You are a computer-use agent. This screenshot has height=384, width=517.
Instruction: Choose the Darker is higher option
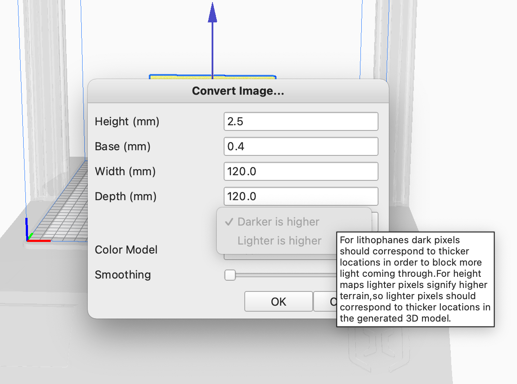pos(278,222)
